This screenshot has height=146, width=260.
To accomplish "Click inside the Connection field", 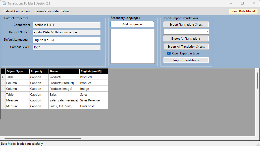I will pos(67,25).
